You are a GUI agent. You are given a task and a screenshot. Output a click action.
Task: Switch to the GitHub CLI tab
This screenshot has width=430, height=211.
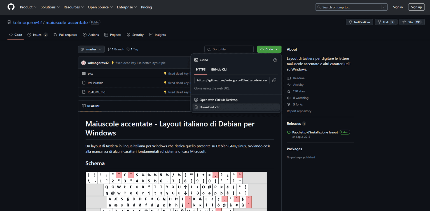pyautogui.click(x=219, y=69)
